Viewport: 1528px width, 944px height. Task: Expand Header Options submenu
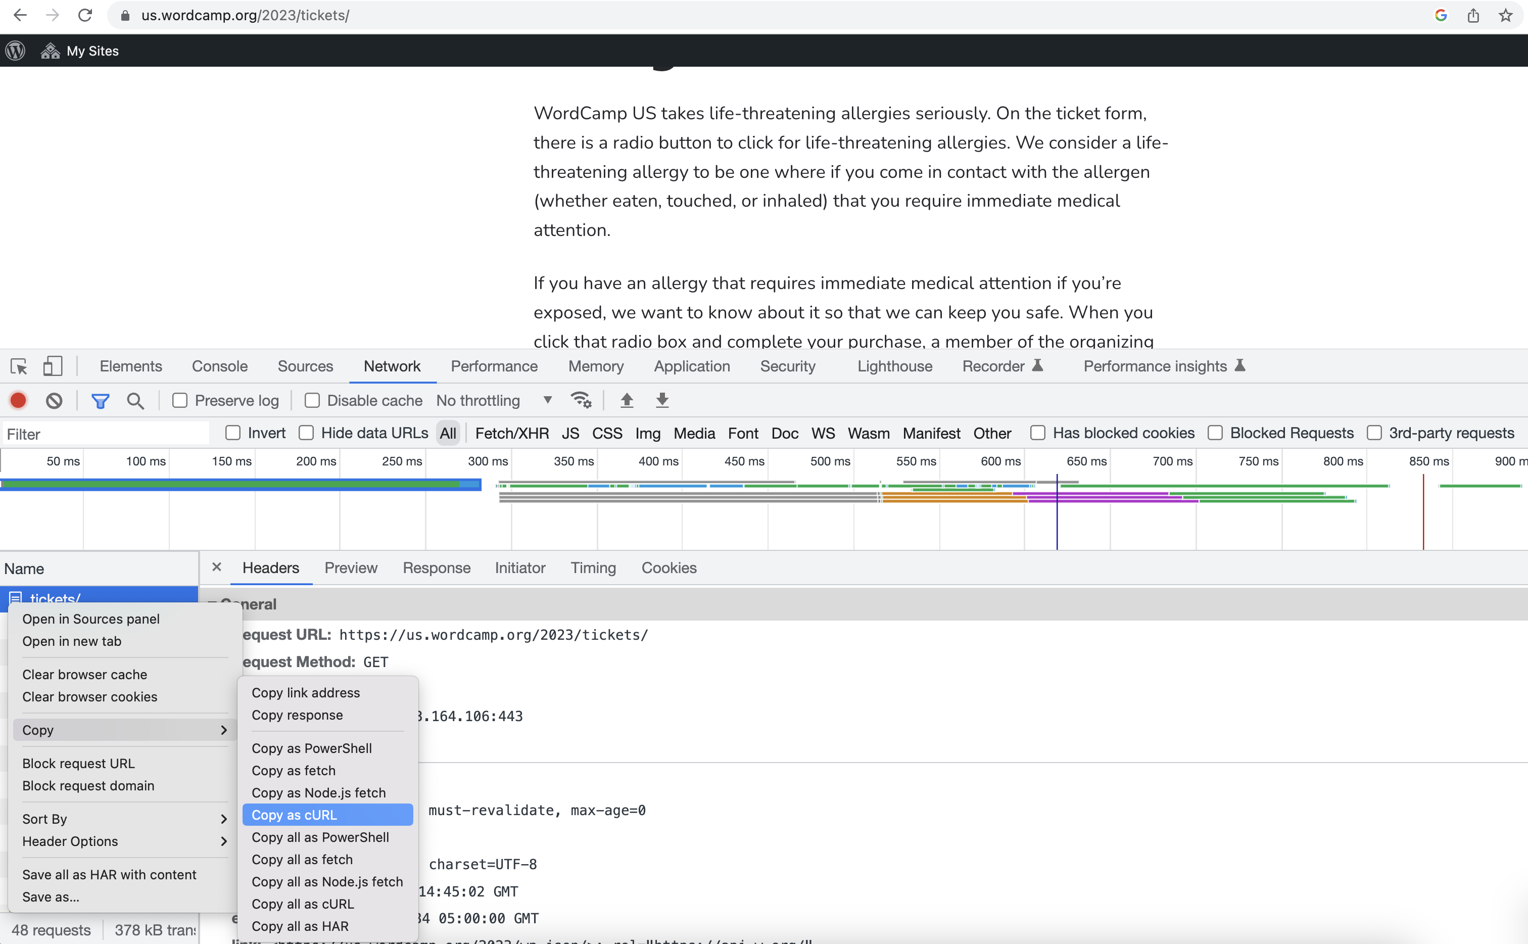[x=124, y=841]
